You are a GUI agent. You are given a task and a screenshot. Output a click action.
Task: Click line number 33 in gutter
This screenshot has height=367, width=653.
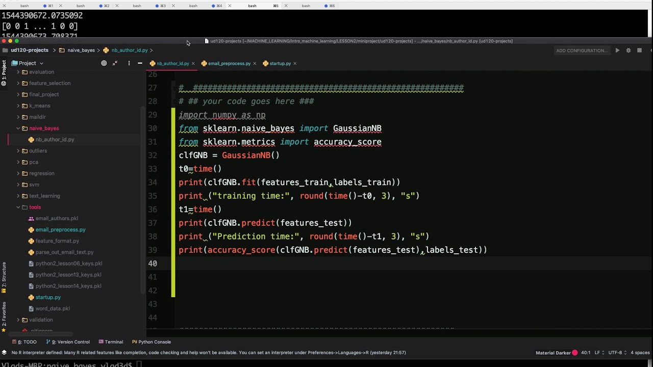pyautogui.click(x=152, y=169)
